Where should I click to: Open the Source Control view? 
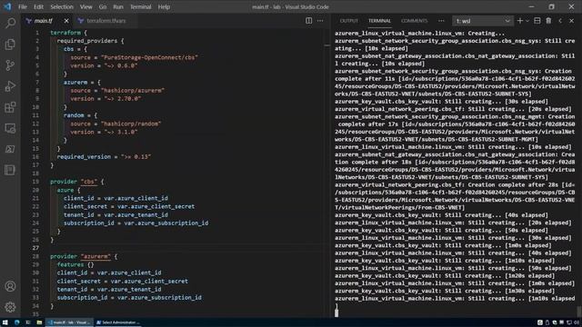tap(10, 65)
